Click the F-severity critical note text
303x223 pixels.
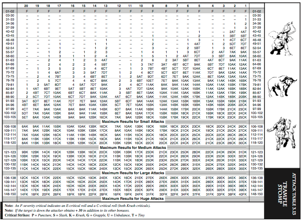pyautogui.click(x=77, y=206)
